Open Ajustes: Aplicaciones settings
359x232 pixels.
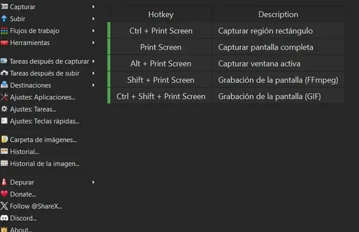[x=43, y=97]
